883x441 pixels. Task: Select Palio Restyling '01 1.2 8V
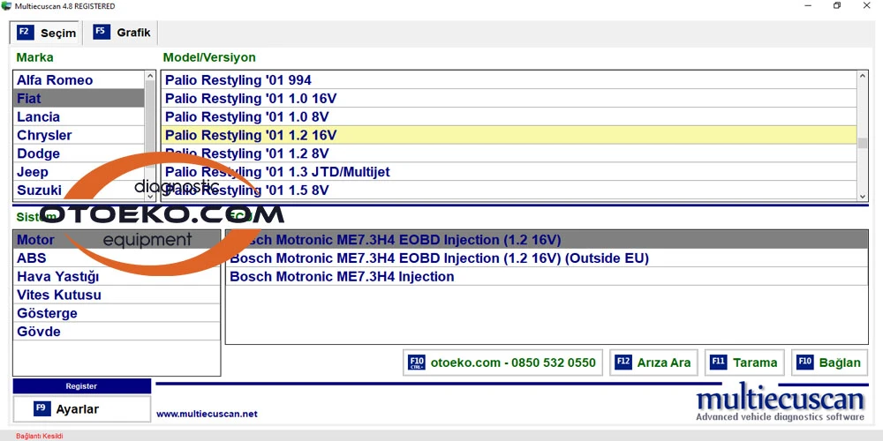pyautogui.click(x=509, y=153)
